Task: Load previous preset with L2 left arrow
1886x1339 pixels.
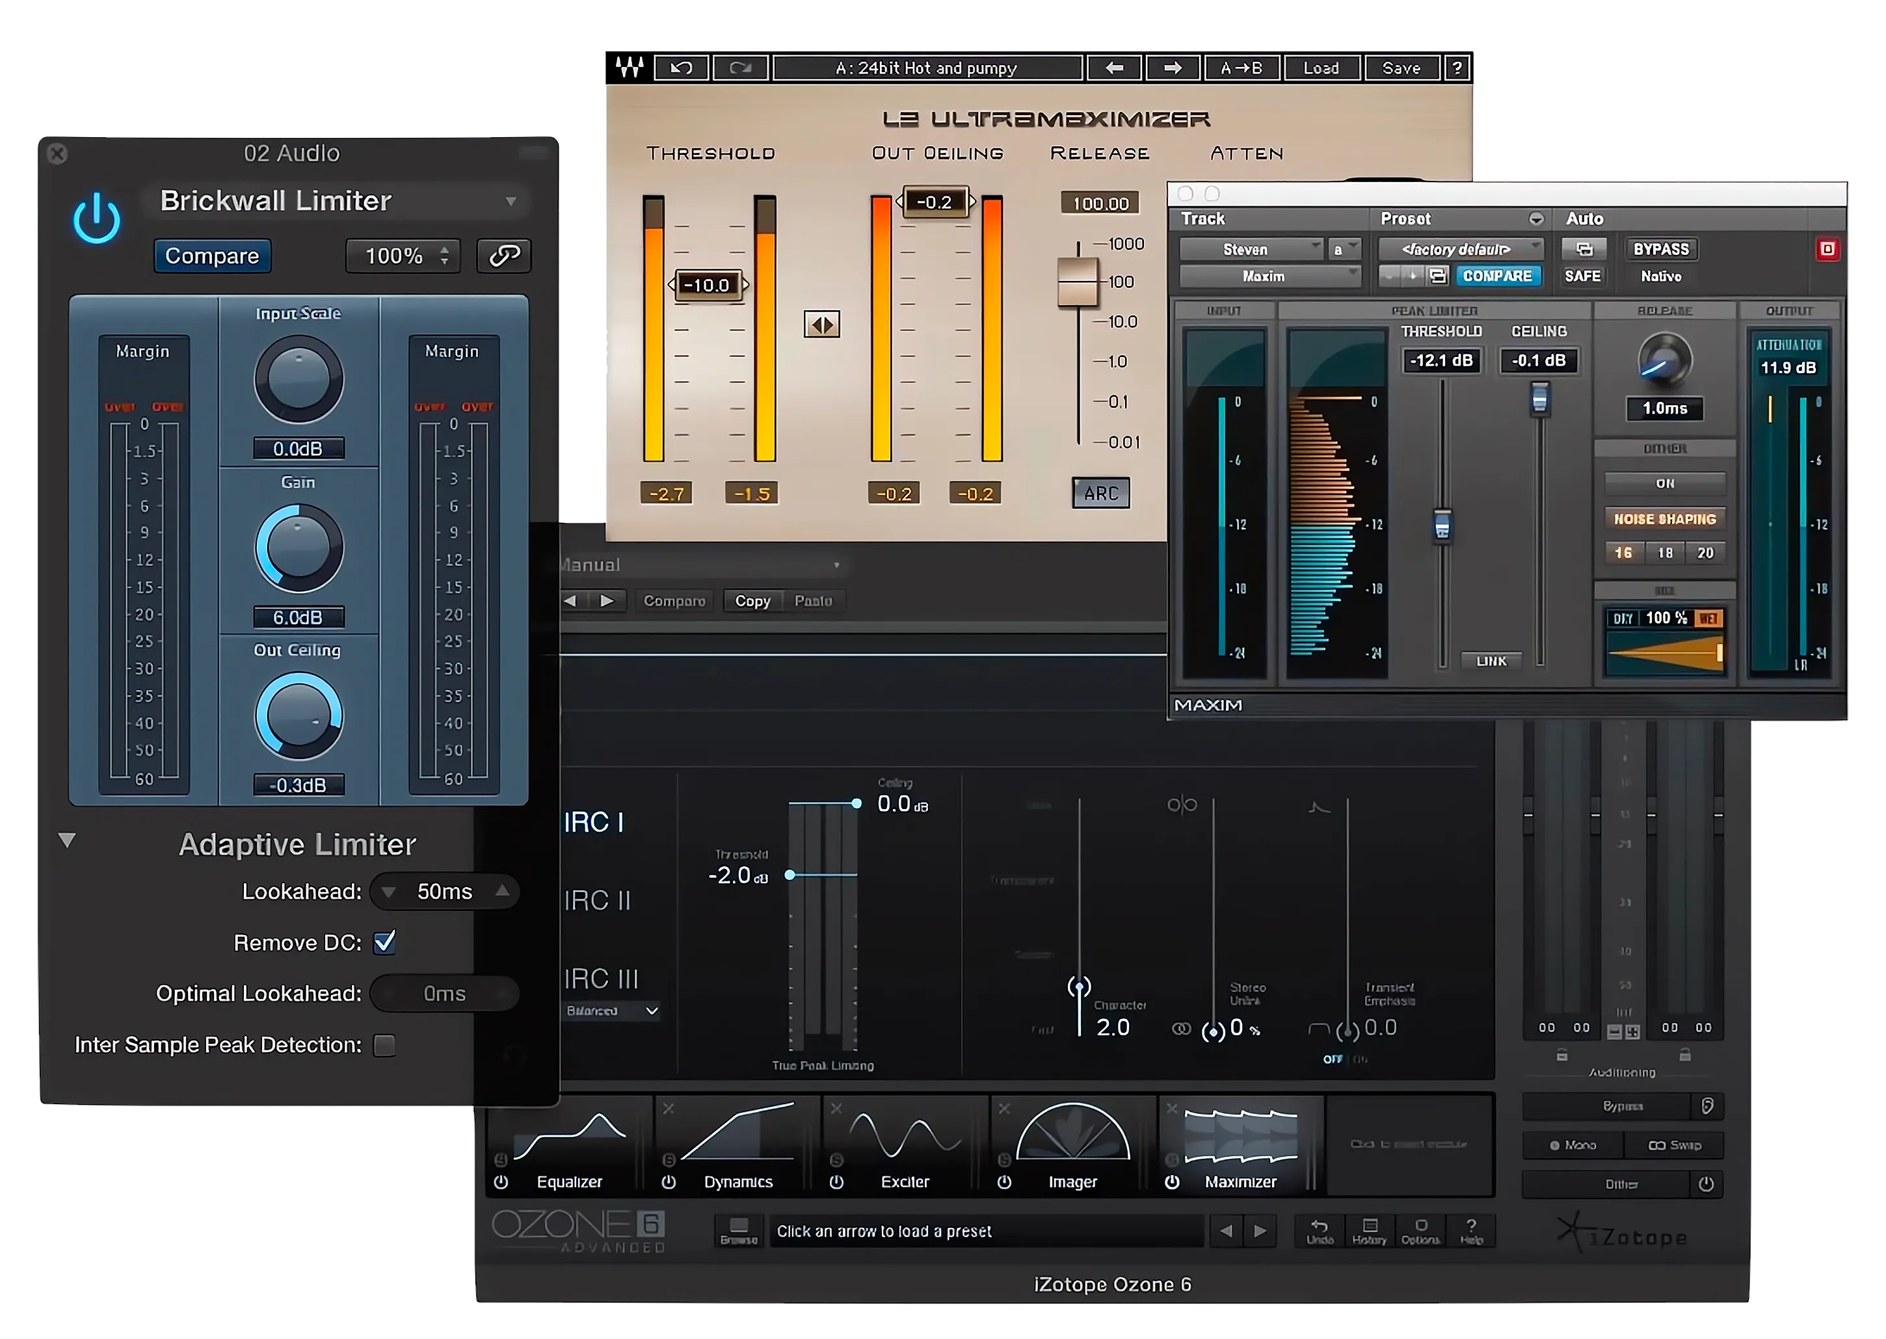Action: click(x=1115, y=68)
